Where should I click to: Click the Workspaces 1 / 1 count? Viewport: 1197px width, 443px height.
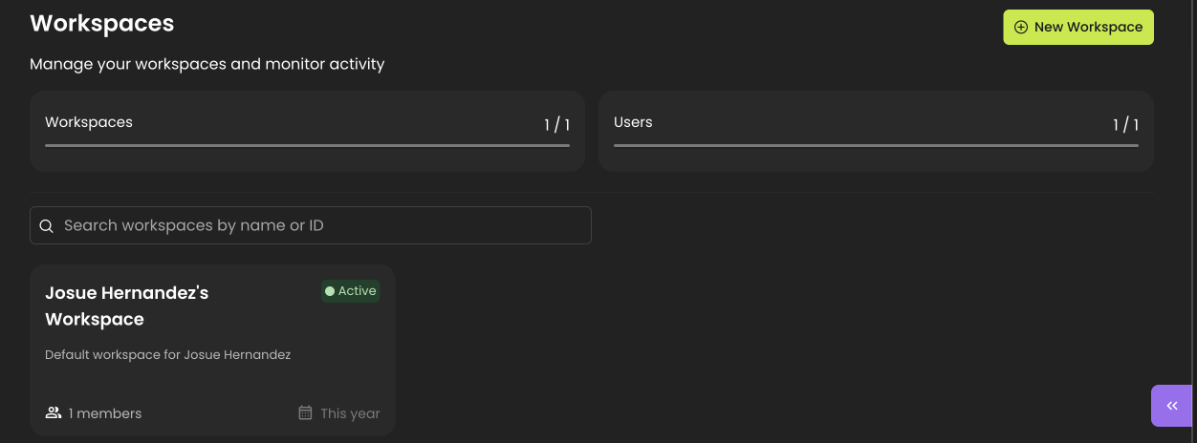click(556, 125)
